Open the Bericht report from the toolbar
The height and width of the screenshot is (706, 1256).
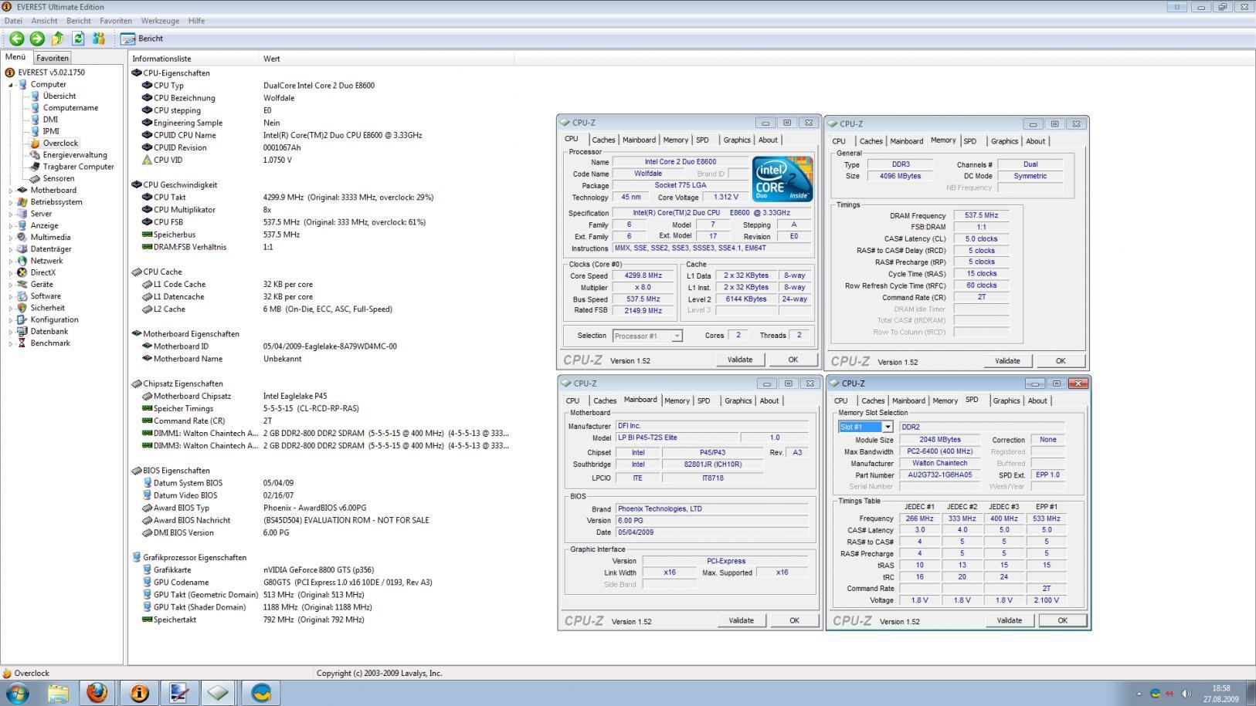142,39
